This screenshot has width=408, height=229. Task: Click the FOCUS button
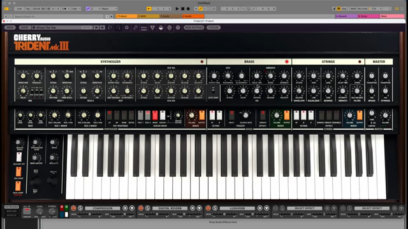tap(214, 27)
